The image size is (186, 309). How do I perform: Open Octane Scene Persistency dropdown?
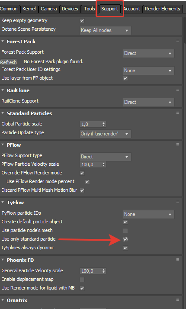point(106,31)
